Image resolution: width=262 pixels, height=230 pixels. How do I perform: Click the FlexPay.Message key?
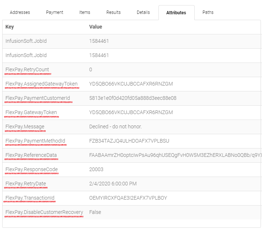click(25, 127)
